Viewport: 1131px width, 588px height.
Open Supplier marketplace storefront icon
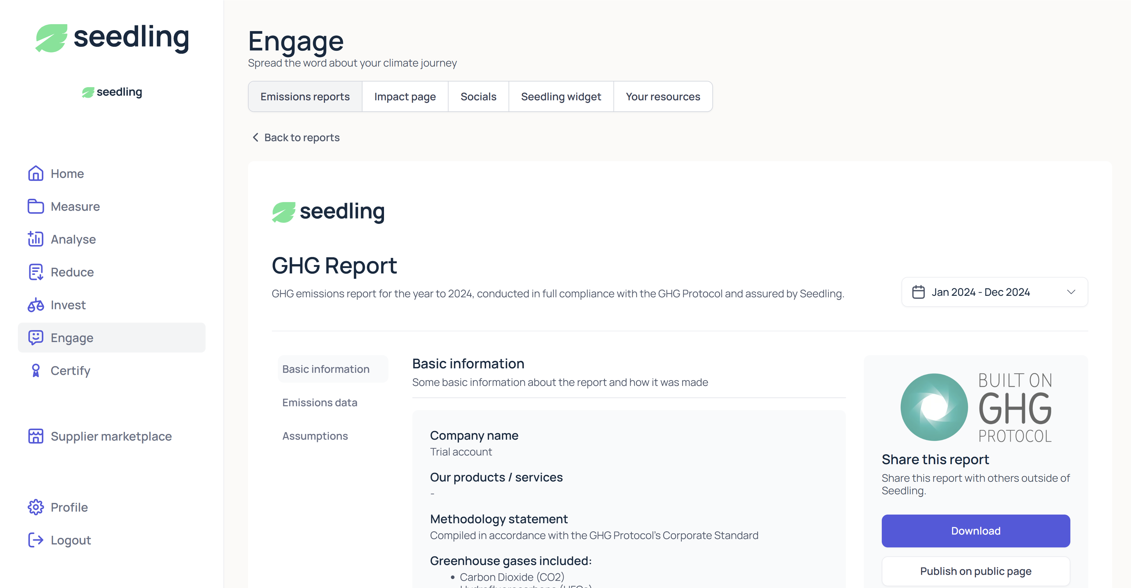[x=36, y=436]
